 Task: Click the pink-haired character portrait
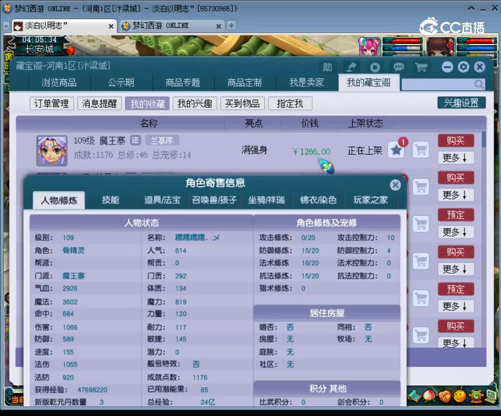coord(370,47)
